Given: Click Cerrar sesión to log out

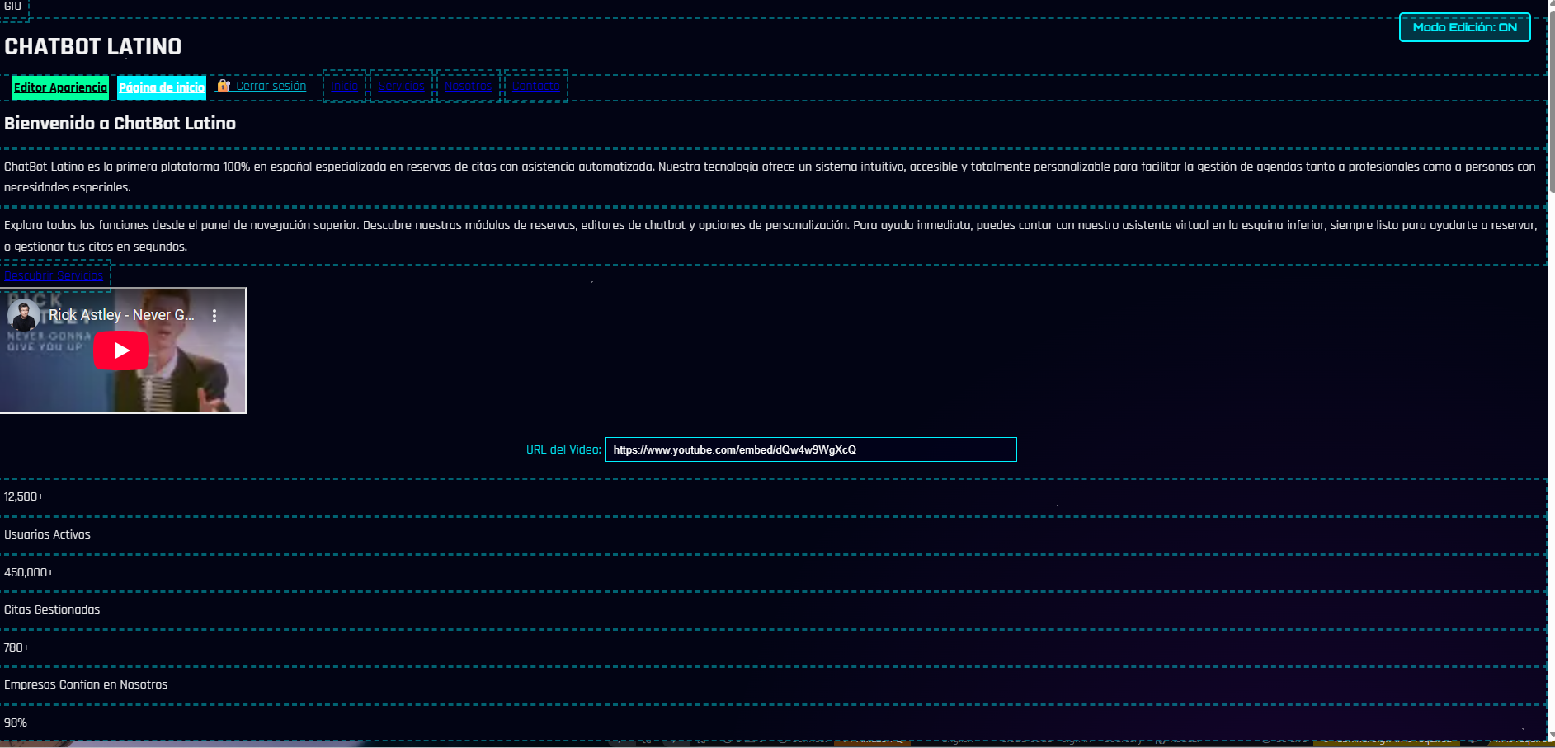Looking at the screenshot, I should coord(270,85).
